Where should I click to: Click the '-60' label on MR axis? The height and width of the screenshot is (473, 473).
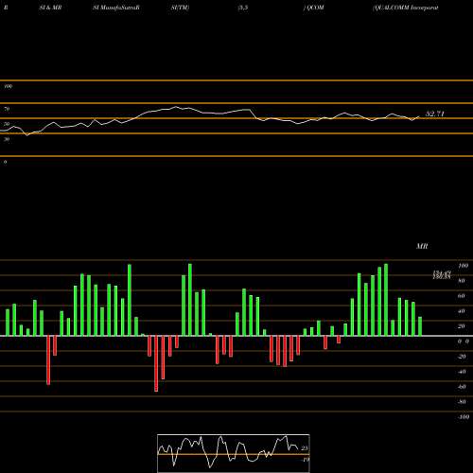pos(462,387)
